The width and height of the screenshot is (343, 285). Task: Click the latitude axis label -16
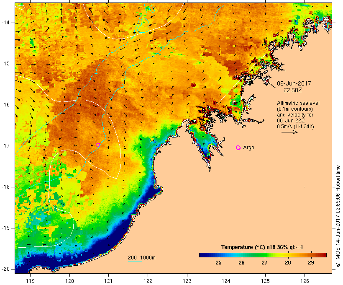[x=5, y=105]
